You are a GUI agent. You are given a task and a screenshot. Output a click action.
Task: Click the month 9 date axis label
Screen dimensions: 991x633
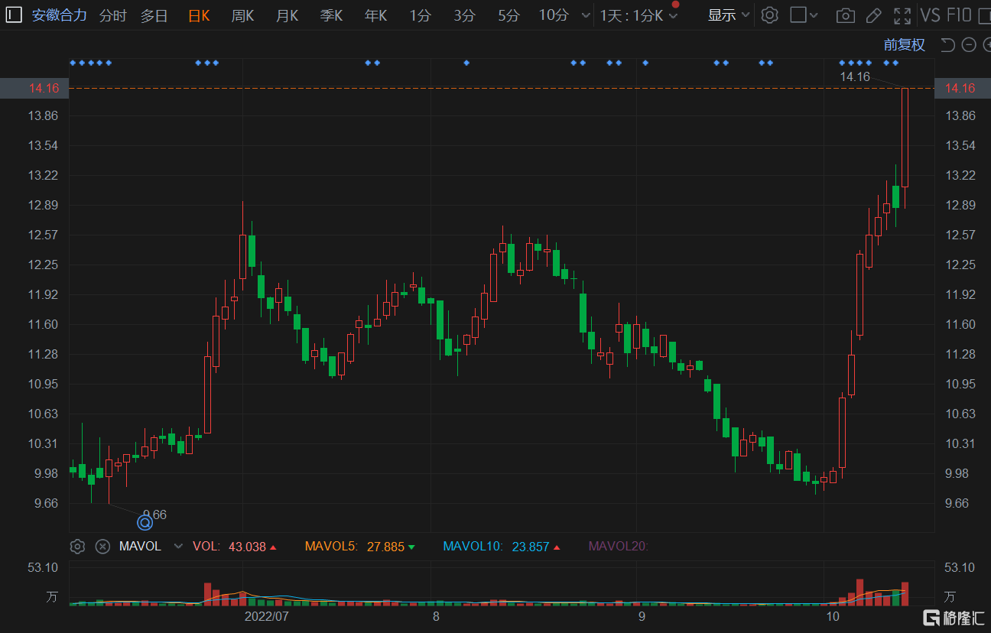[x=642, y=616]
